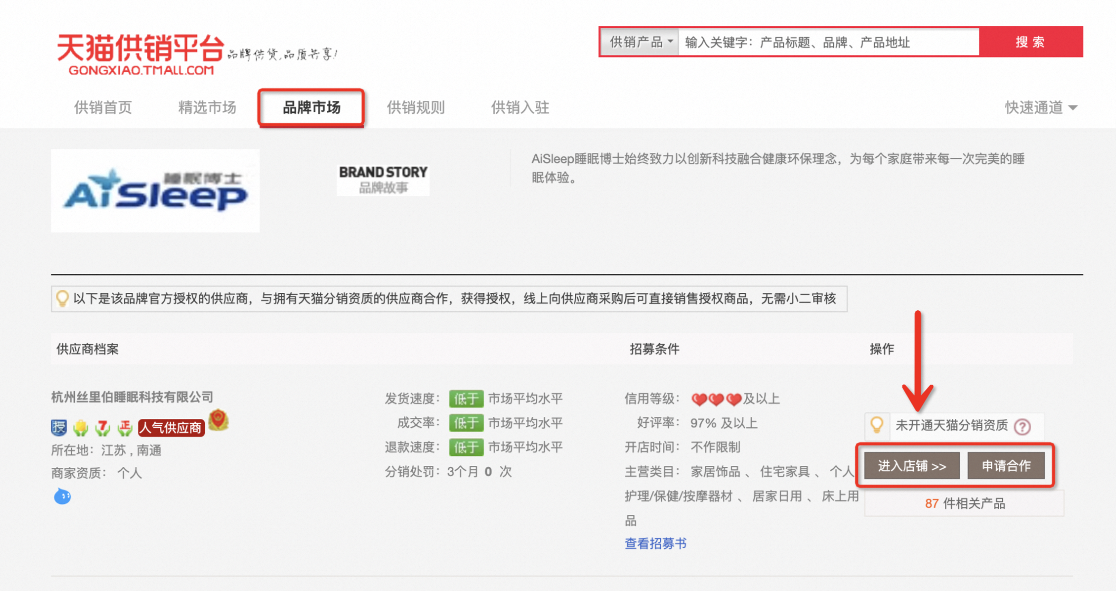Select the 品牌市场 tab
Image resolution: width=1116 pixels, height=591 pixels.
coord(311,108)
